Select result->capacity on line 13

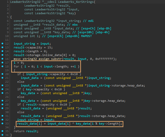[x=28, y=47]
